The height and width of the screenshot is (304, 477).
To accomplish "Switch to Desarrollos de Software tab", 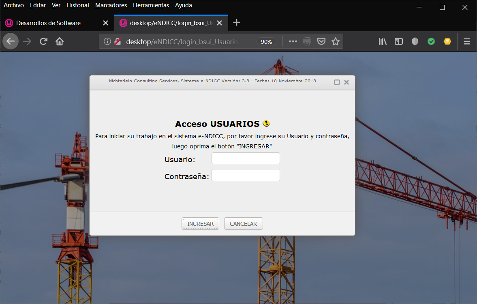I will tap(49, 23).
